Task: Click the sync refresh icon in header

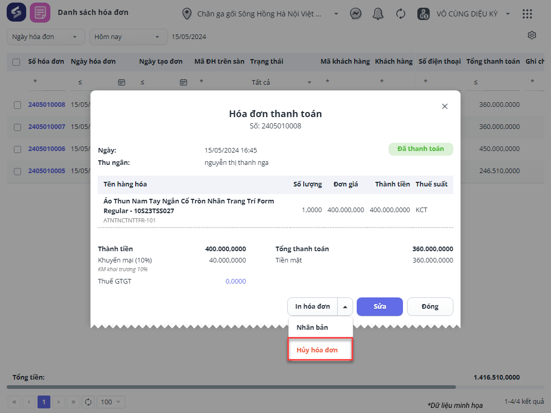Action: 400,14
